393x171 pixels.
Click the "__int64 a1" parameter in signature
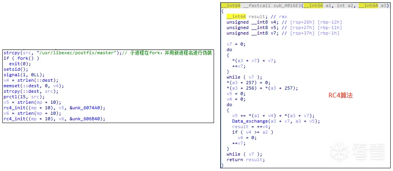[317, 6]
